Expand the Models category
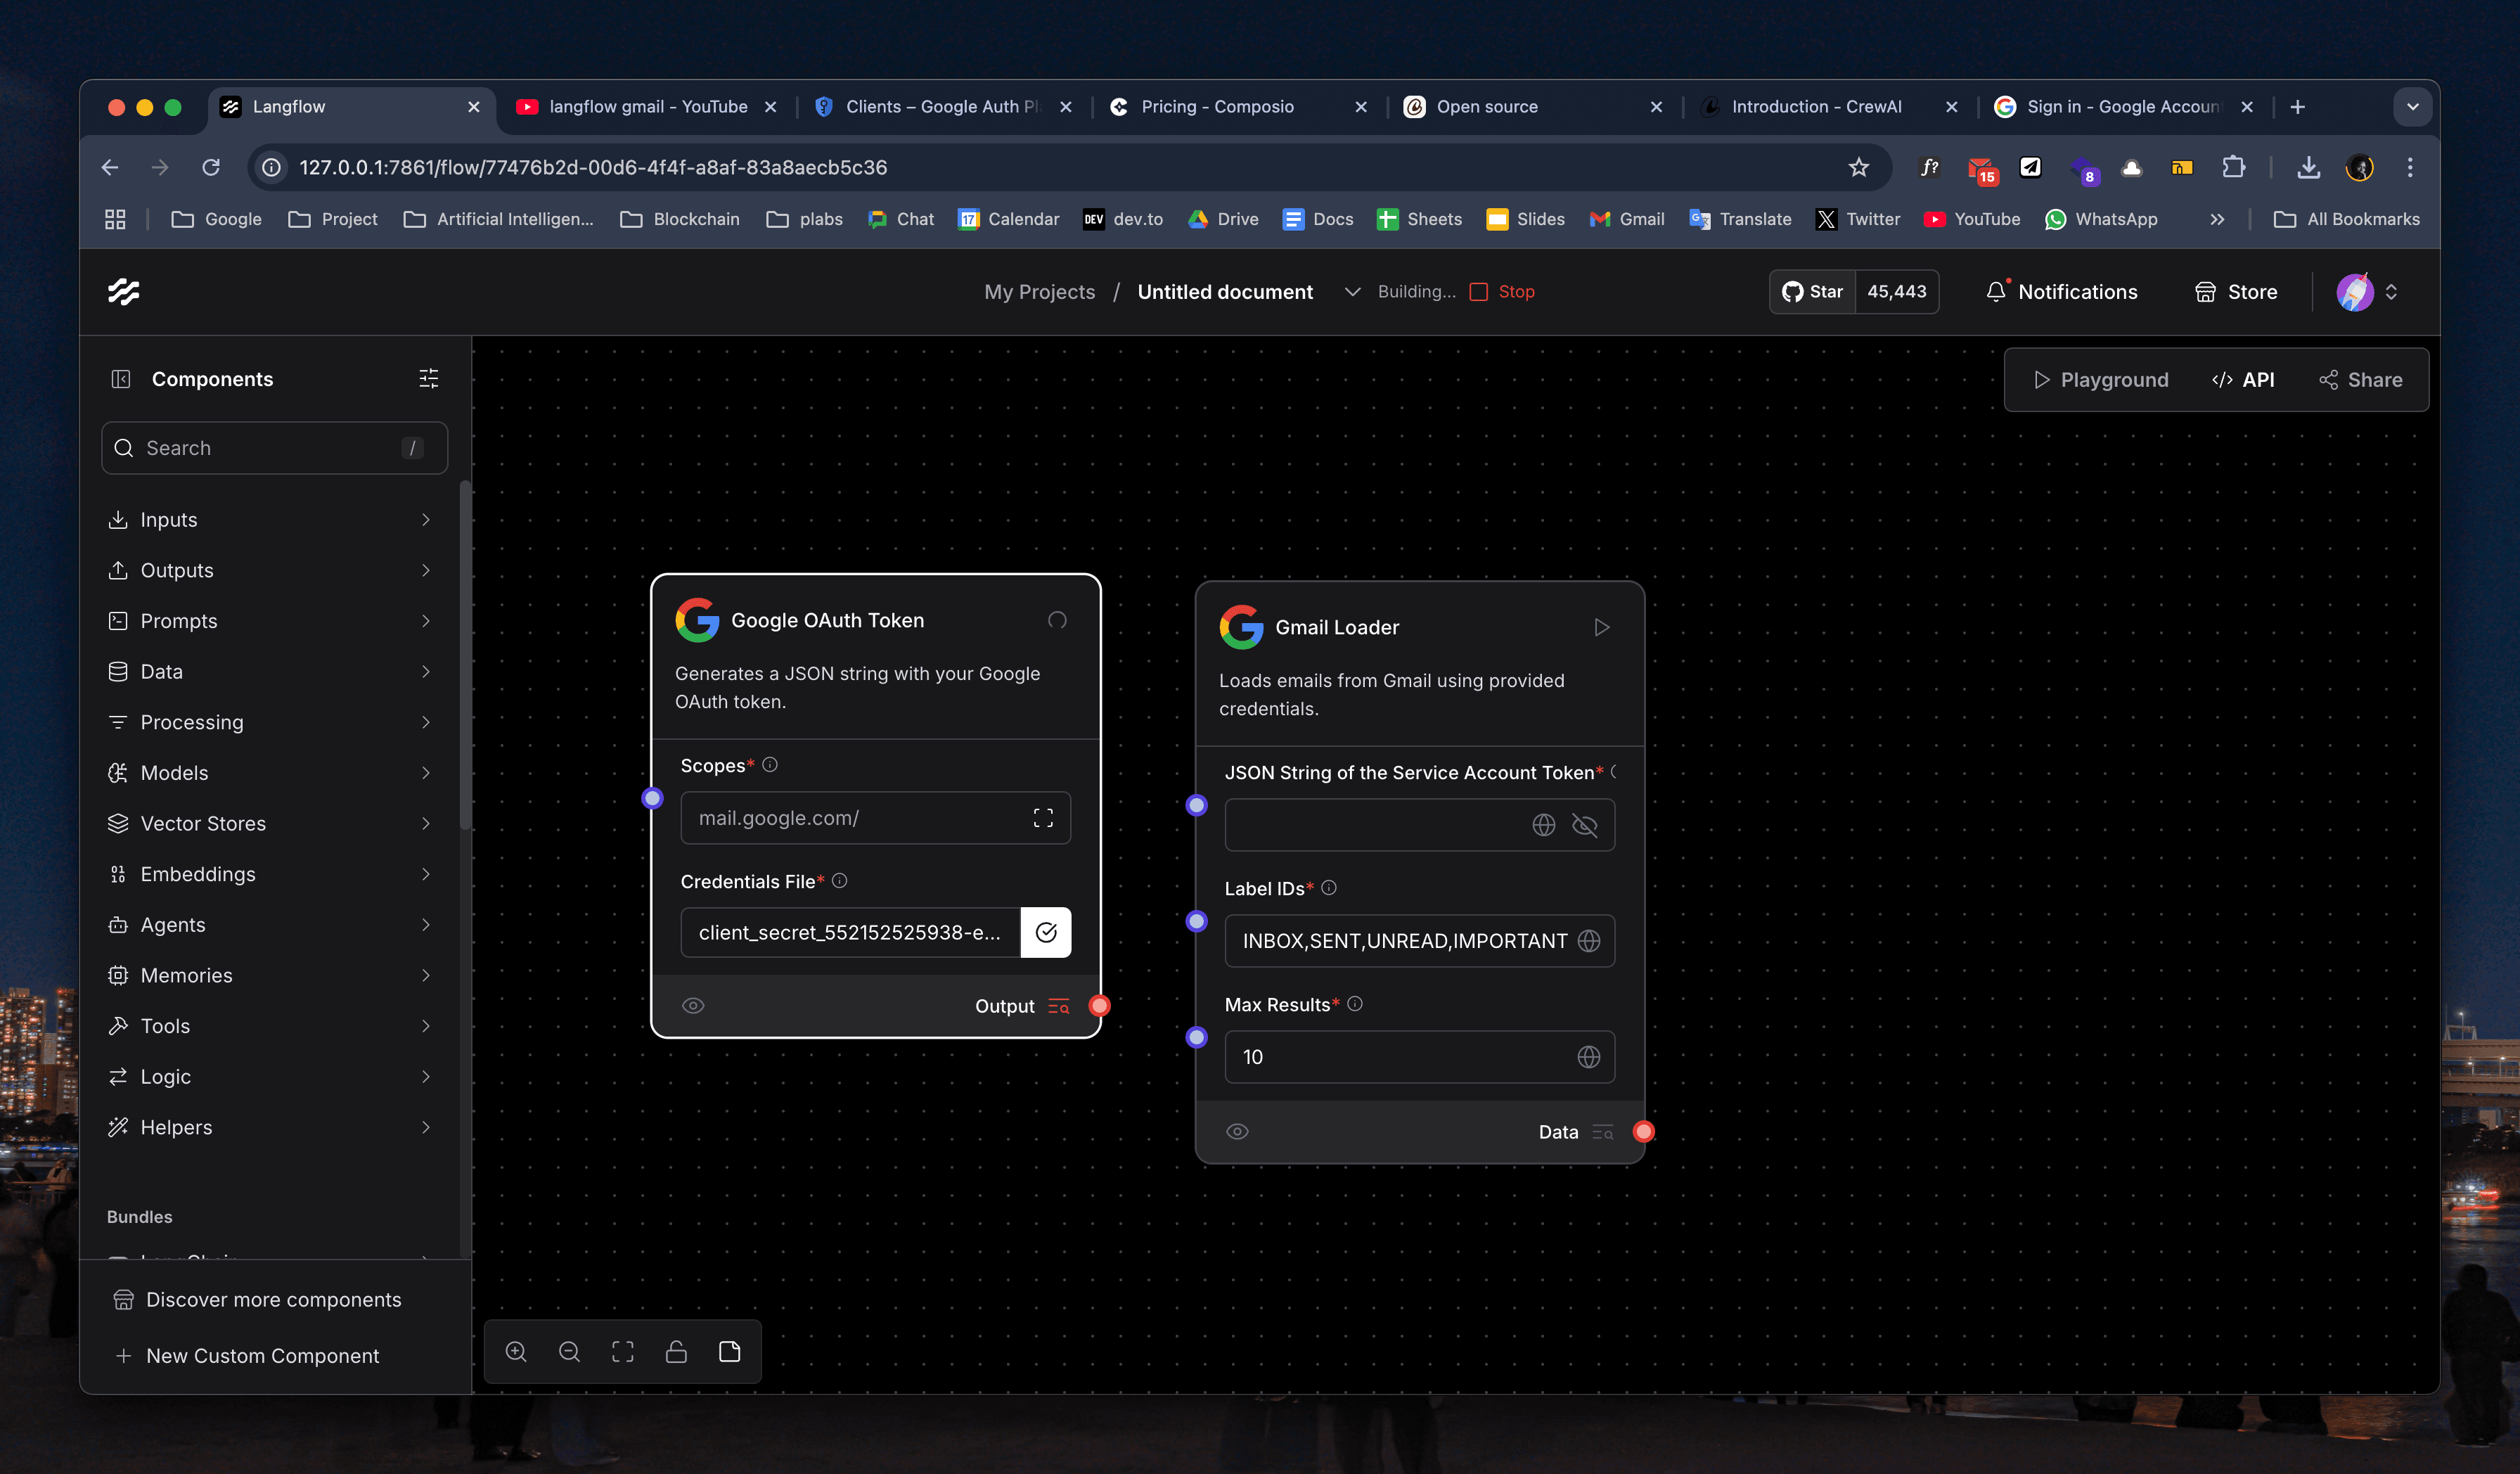 click(x=271, y=773)
